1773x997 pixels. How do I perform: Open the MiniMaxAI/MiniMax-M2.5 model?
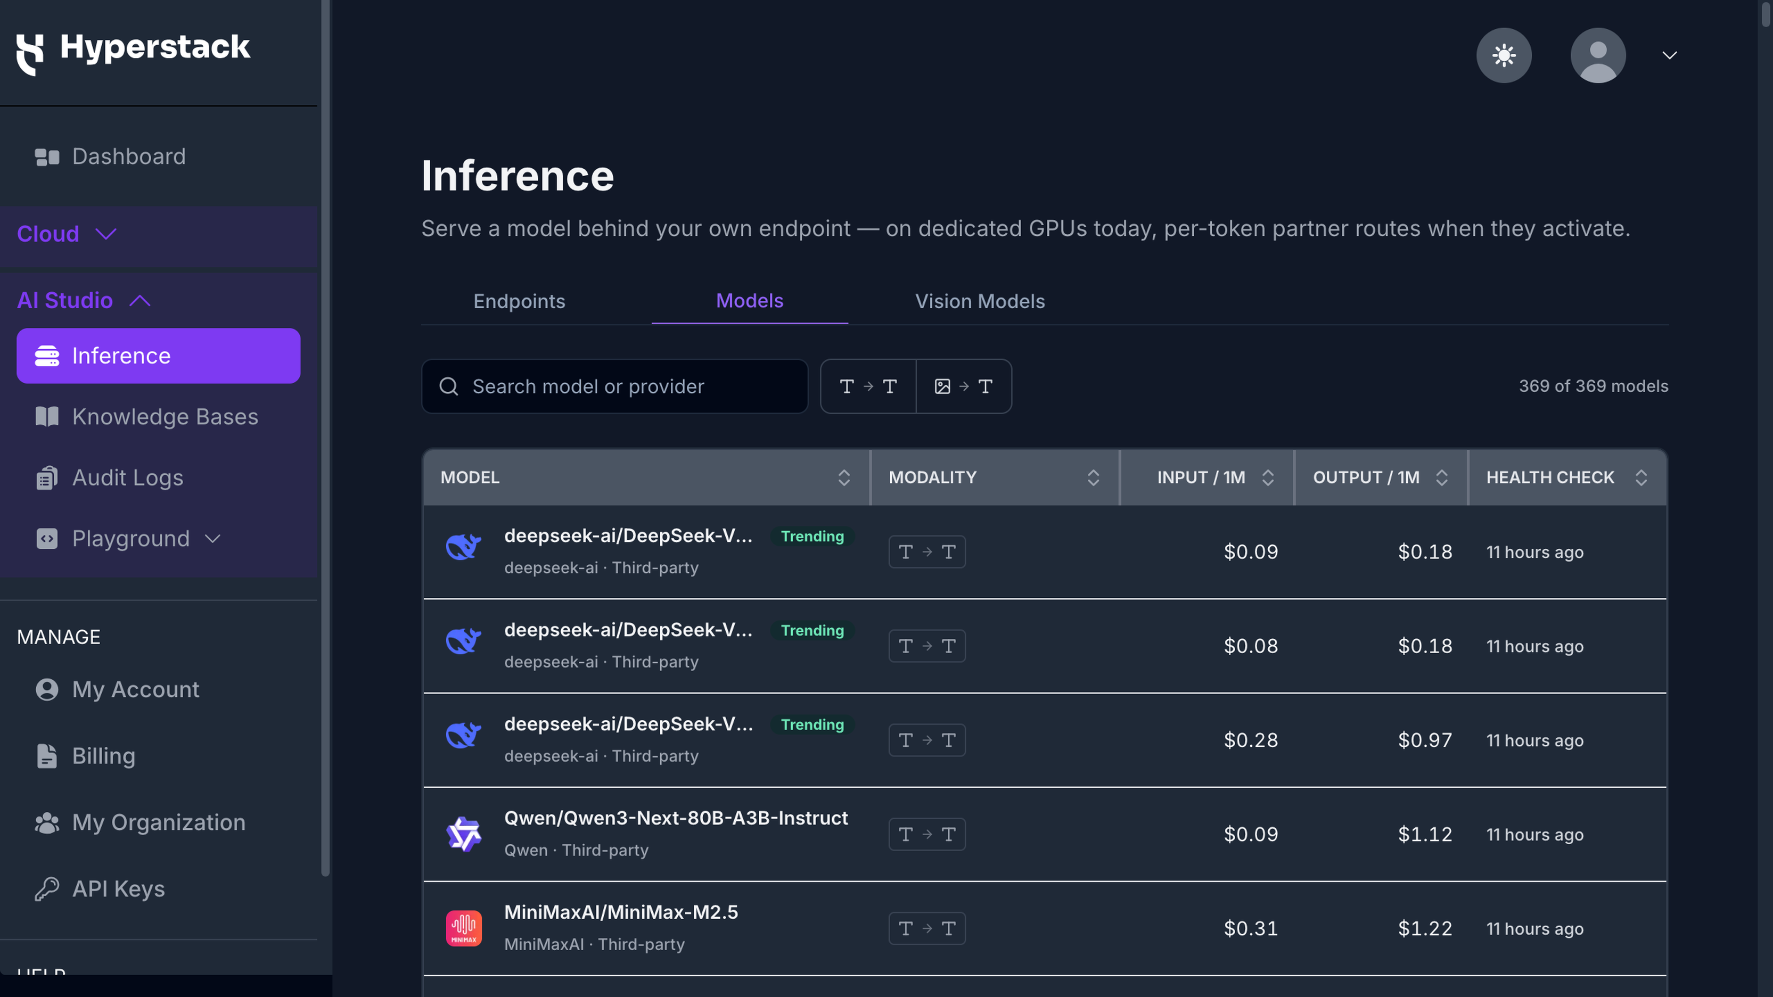[x=621, y=912]
